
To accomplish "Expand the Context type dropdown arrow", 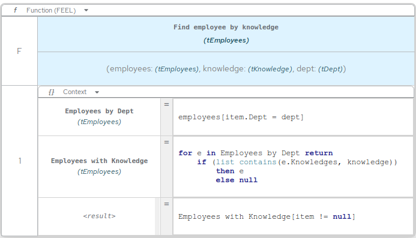I will point(97,92).
